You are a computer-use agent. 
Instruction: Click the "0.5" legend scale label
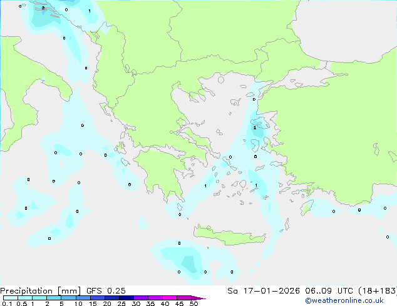(21, 304)
